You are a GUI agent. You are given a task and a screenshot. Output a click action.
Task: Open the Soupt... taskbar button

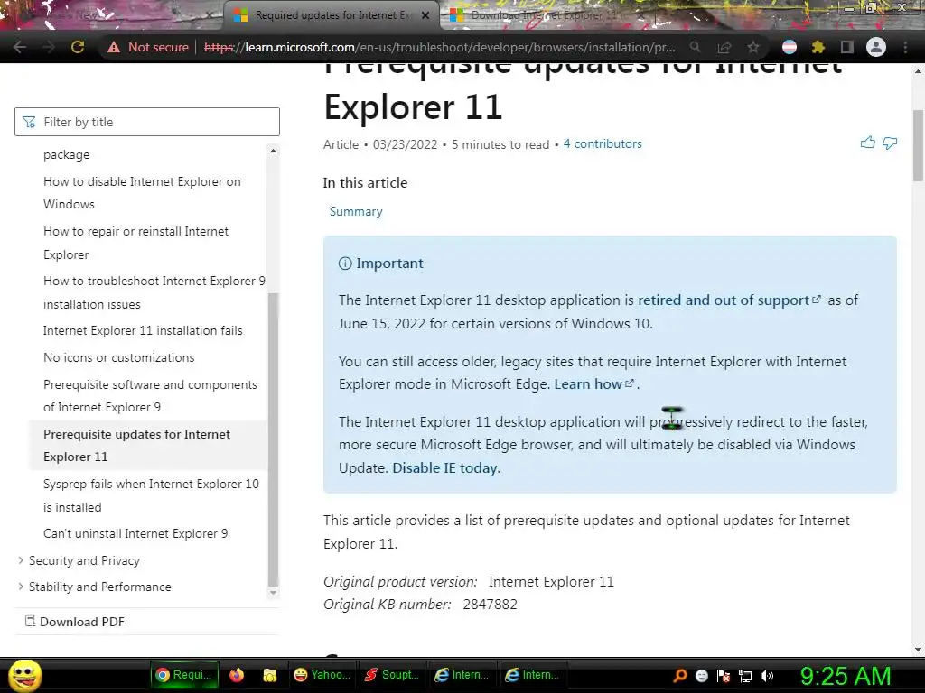pos(392,675)
